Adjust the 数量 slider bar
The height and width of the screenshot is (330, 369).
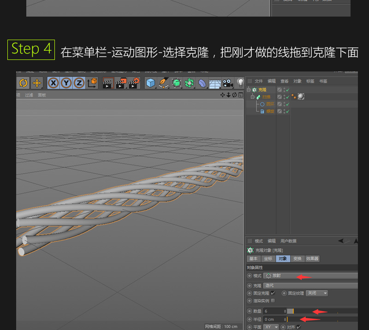click(322, 311)
